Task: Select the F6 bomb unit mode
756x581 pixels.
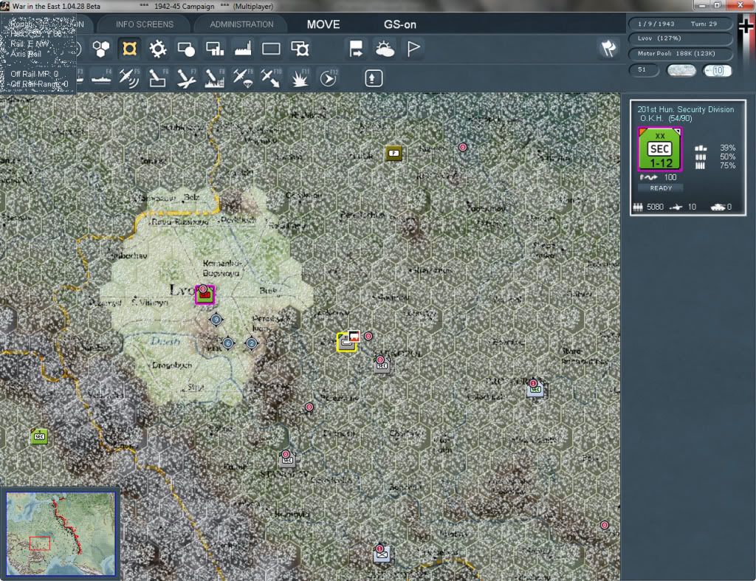Action: tap(158, 78)
